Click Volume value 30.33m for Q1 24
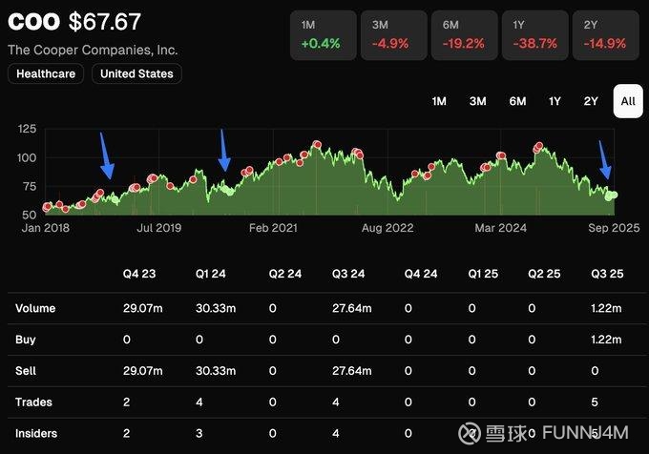This screenshot has height=454, width=649. click(x=216, y=308)
